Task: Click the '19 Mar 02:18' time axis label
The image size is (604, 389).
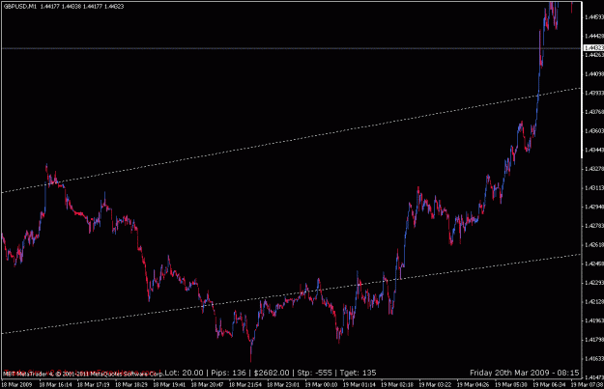Action: point(397,384)
